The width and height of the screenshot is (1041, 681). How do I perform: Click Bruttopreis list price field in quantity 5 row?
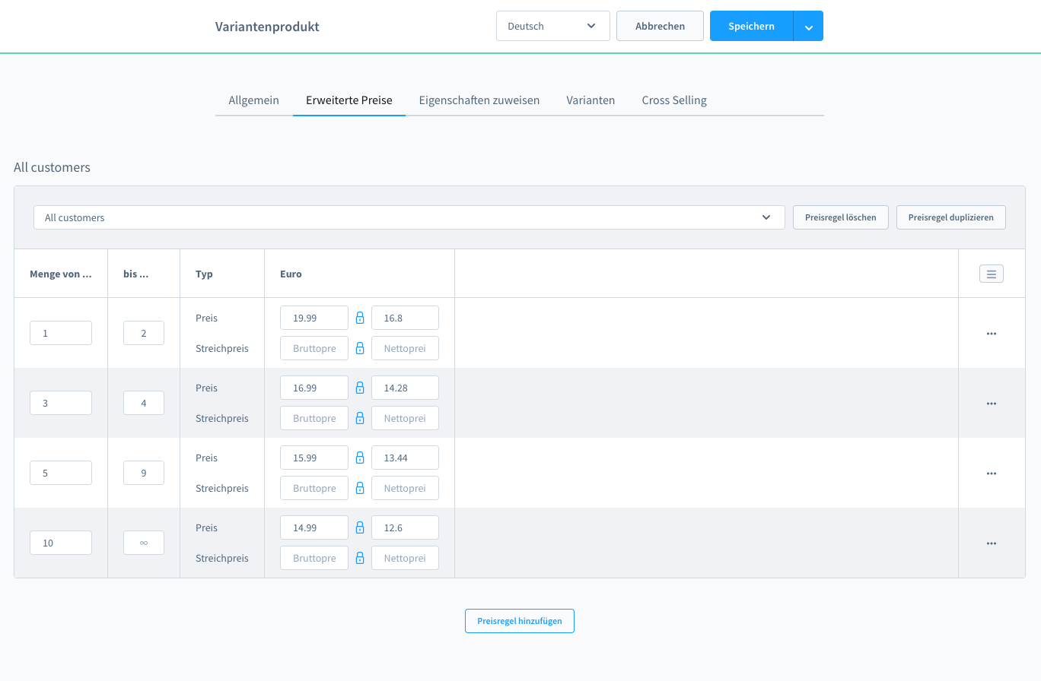(x=314, y=488)
